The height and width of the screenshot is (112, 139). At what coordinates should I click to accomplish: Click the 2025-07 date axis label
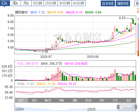coord(46,57)
